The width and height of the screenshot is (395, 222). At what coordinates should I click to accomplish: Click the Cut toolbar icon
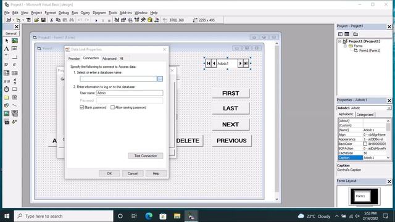click(x=51, y=20)
